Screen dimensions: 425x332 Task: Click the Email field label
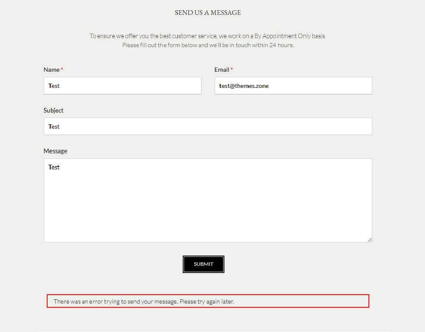coord(222,70)
